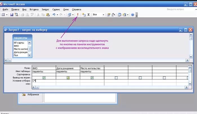This screenshot has height=114, width=197.
Task: Uncheck show box for Дата рождения column
Action: 68,78
